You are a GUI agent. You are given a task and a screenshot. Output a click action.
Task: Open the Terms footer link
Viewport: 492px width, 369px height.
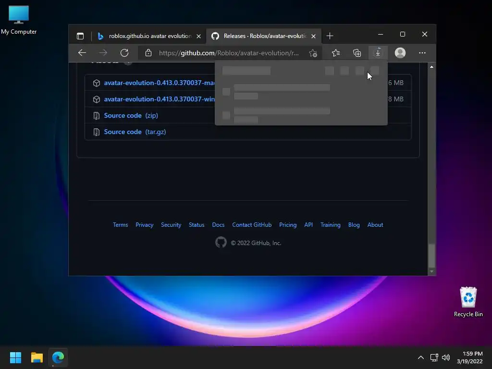(121, 225)
